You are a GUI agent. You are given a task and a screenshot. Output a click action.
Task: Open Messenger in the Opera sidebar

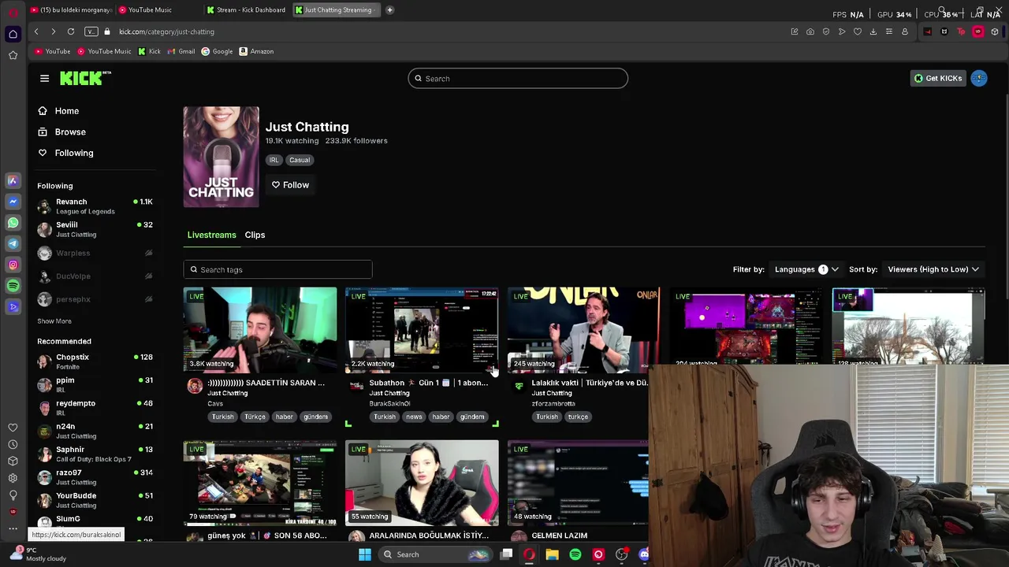(13, 202)
